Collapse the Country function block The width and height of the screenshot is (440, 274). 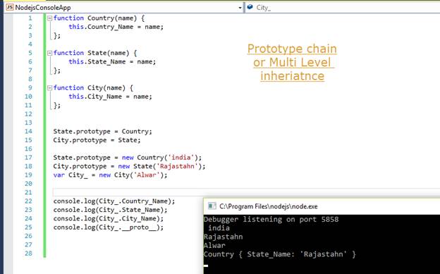49,18
